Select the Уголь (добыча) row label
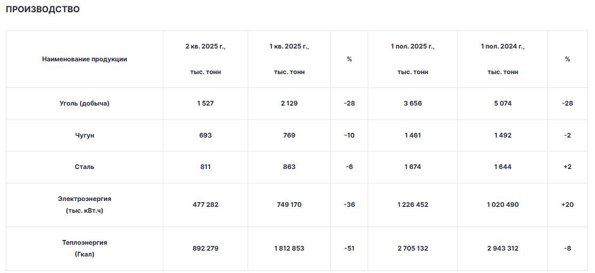 pyautogui.click(x=85, y=103)
